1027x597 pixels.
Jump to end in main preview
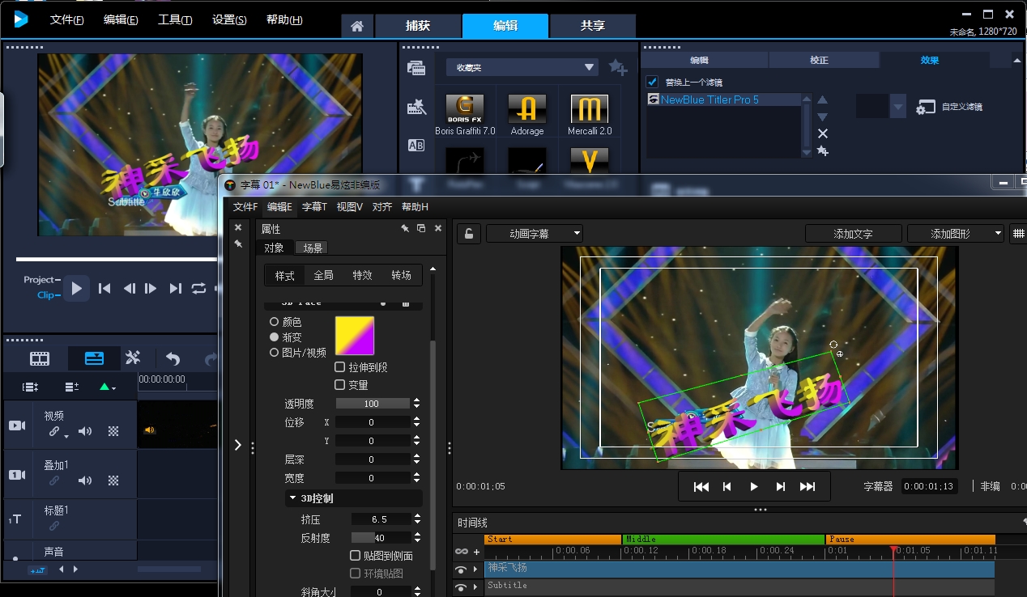click(175, 288)
